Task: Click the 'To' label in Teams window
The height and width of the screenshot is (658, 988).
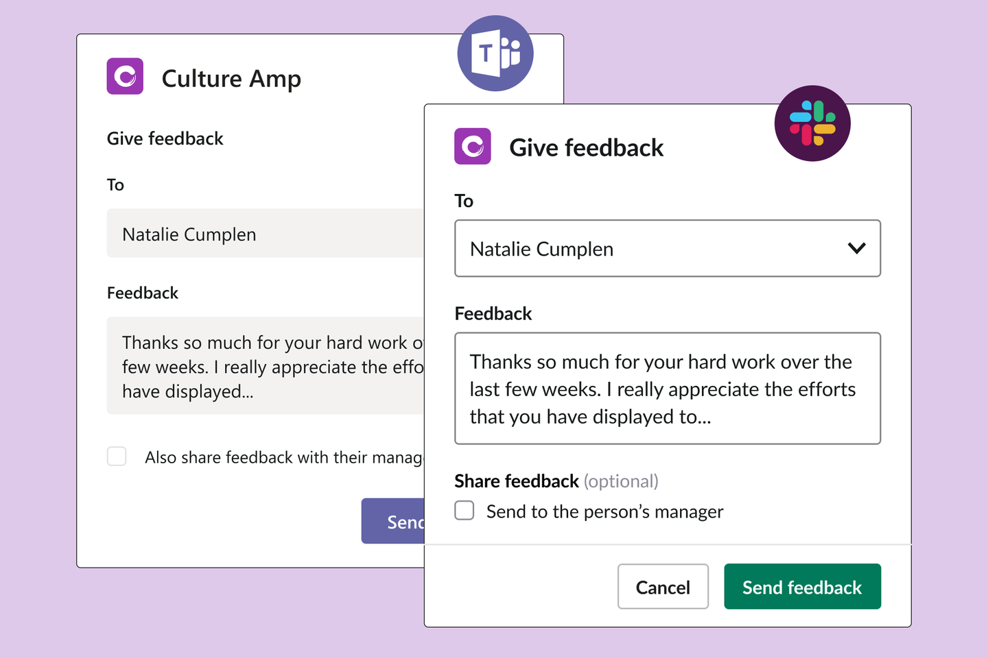Action: 115,185
